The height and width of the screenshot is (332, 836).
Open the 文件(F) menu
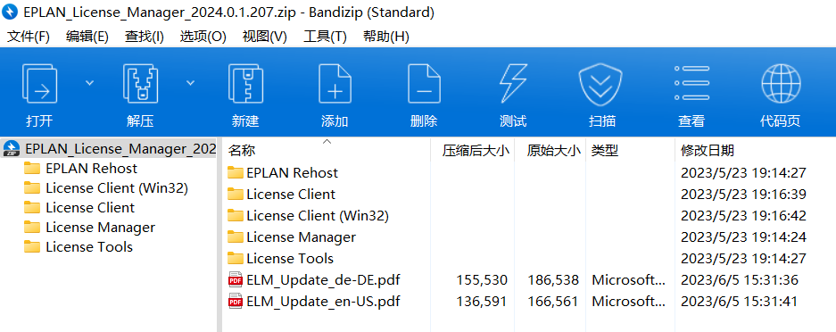click(29, 37)
